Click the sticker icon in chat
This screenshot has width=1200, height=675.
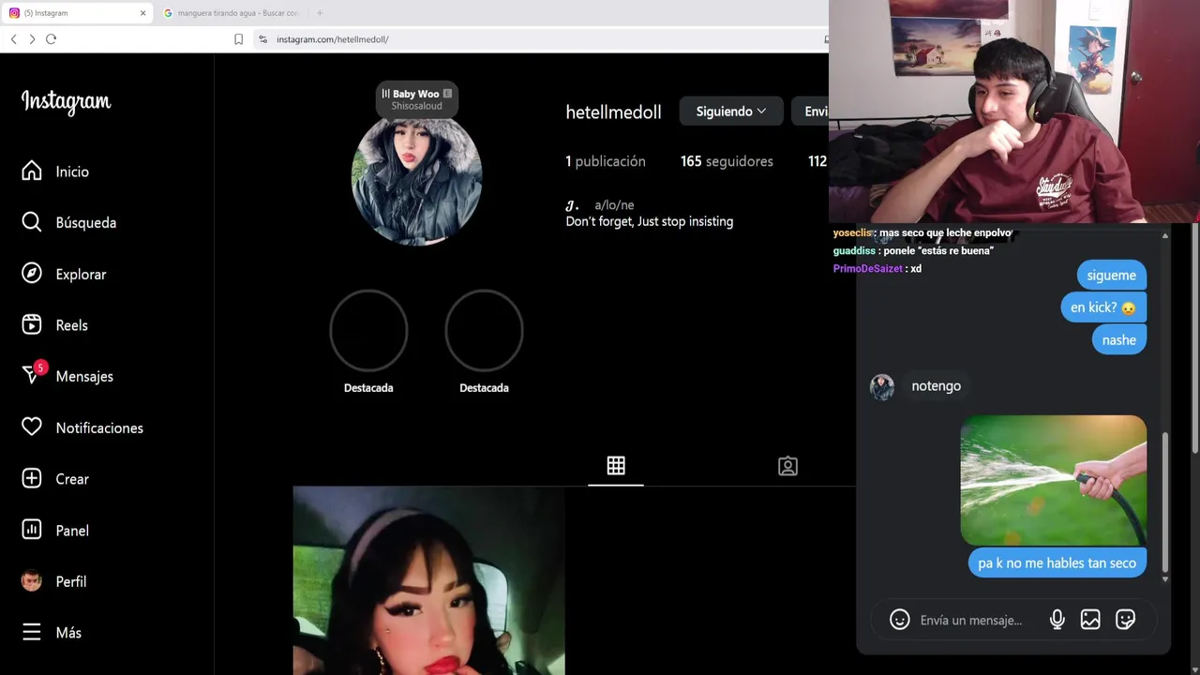point(1125,620)
